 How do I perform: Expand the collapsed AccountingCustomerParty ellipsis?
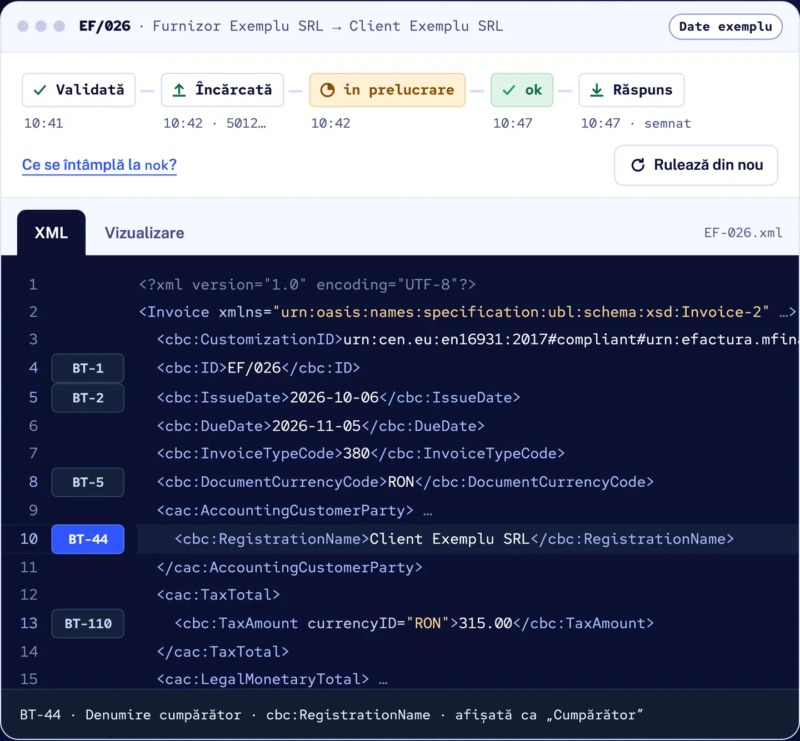tap(428, 512)
